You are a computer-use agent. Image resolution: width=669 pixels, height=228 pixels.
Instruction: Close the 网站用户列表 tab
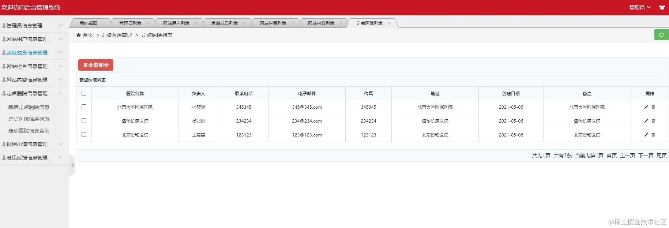(x=196, y=23)
